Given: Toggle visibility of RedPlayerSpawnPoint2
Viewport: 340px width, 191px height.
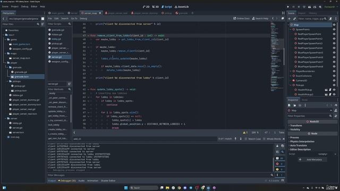Looking at the screenshot, I should pyautogui.click(x=334, y=39).
